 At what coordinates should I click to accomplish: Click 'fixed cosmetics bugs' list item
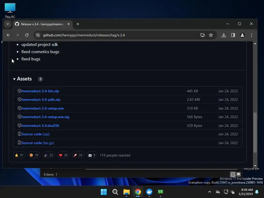[x=40, y=52]
